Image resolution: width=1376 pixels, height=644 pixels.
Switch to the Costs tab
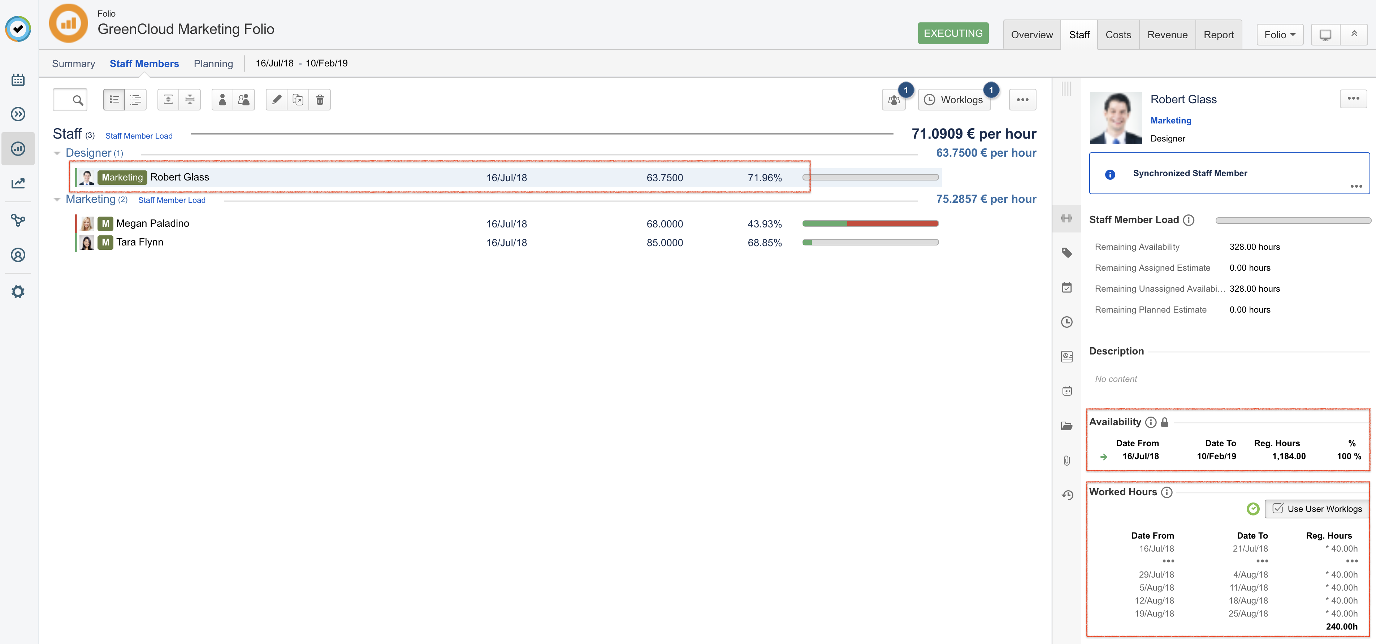[x=1118, y=35]
